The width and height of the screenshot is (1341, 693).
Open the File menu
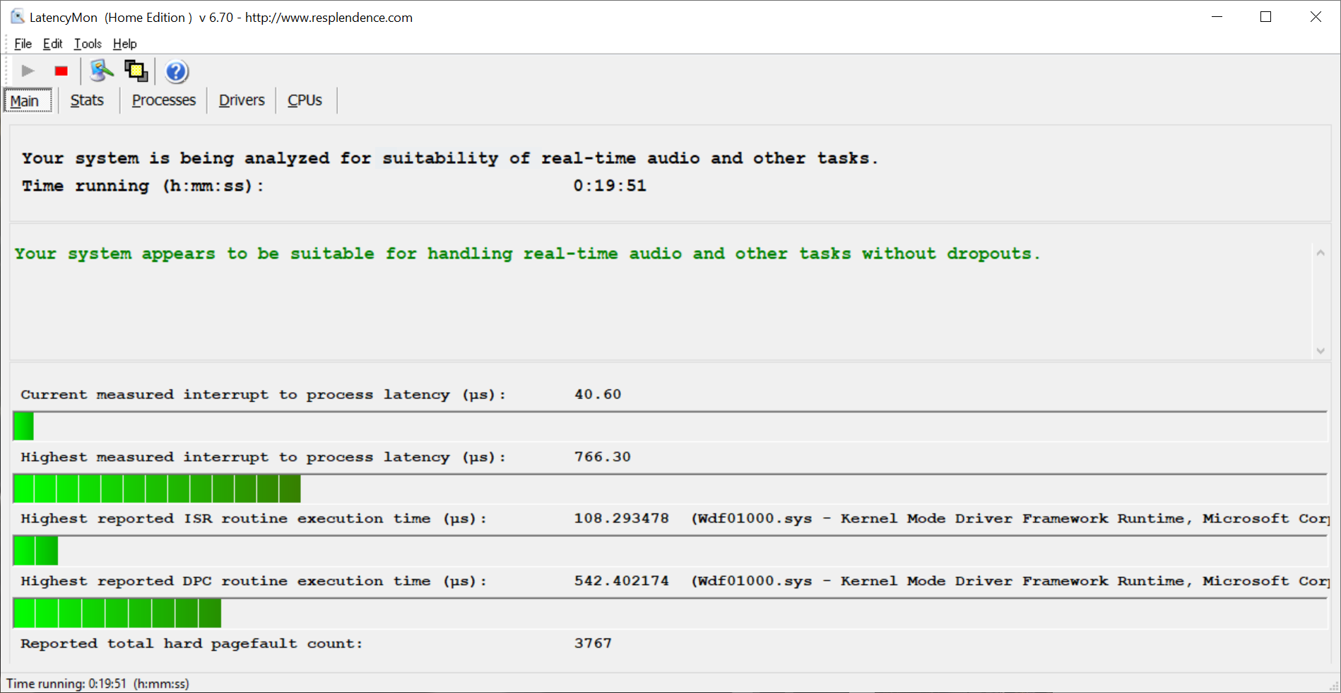coord(23,44)
